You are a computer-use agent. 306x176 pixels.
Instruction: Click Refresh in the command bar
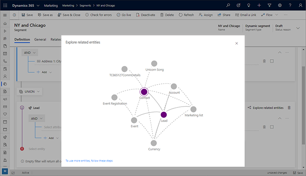pos(187,15)
